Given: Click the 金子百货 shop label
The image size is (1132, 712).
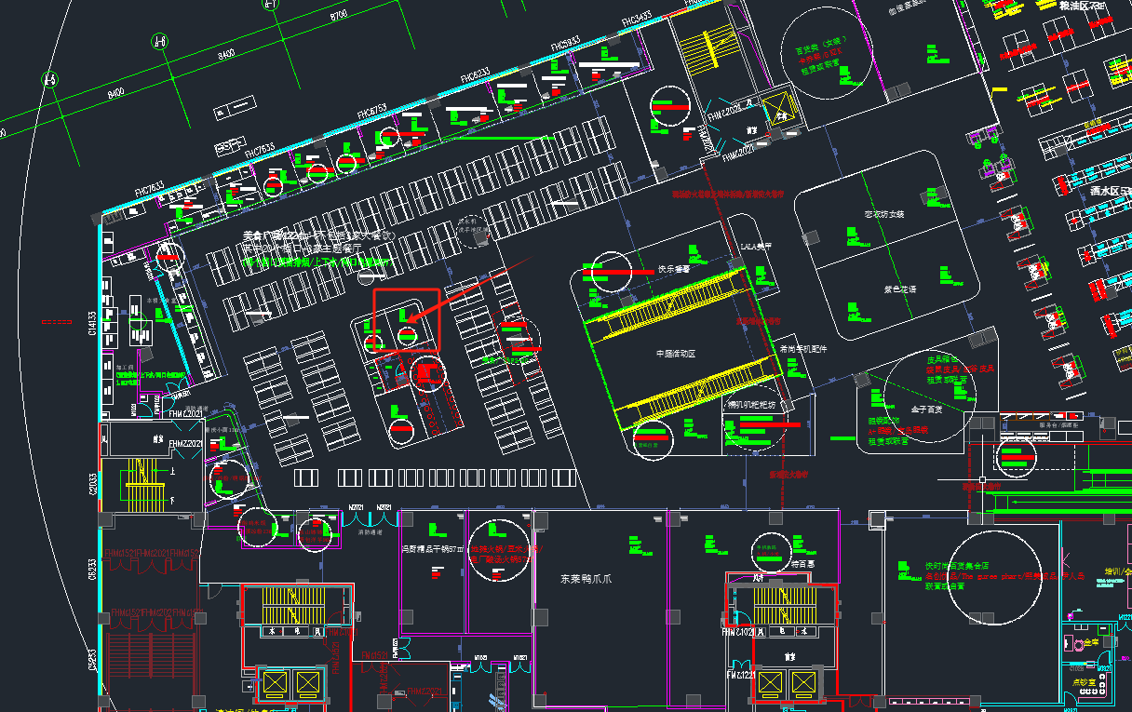Looking at the screenshot, I should [926, 409].
